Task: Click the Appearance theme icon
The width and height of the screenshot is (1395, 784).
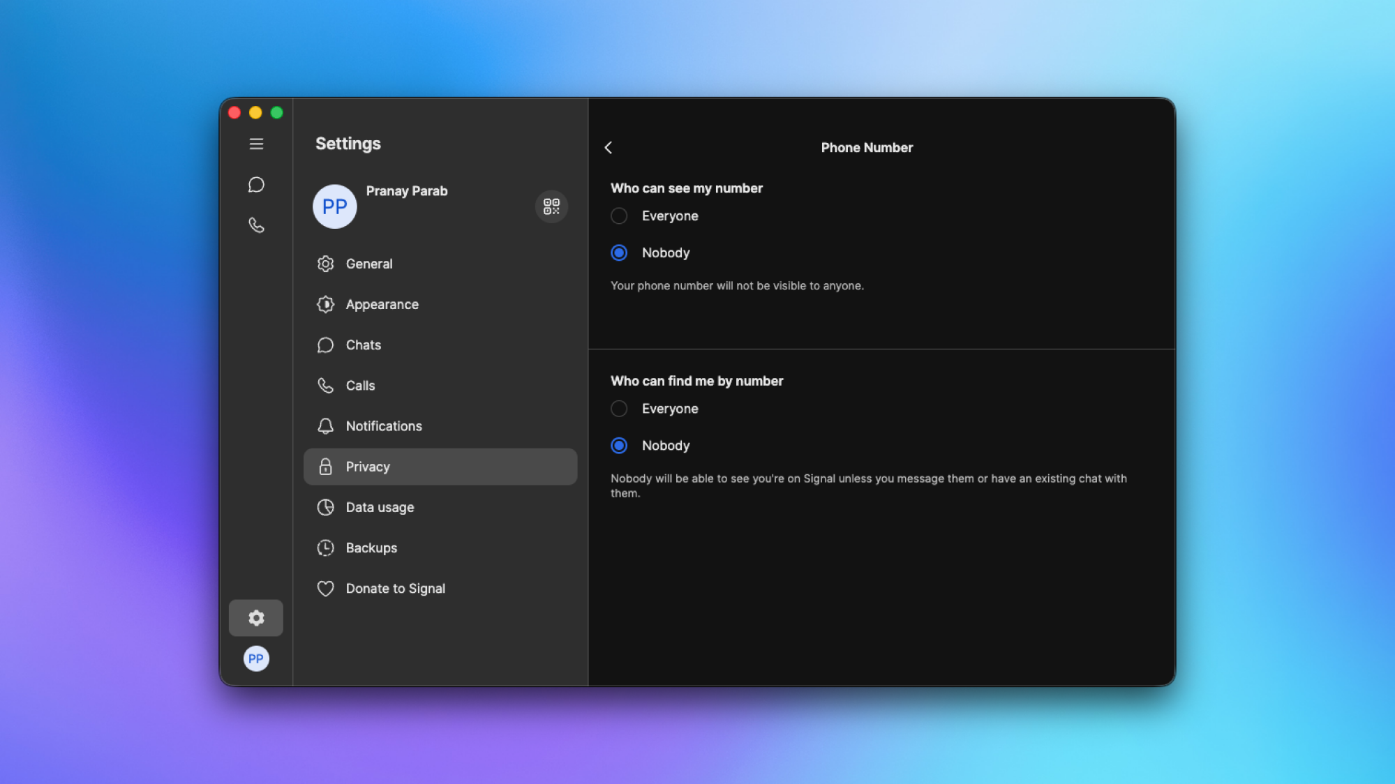Action: [x=325, y=304]
